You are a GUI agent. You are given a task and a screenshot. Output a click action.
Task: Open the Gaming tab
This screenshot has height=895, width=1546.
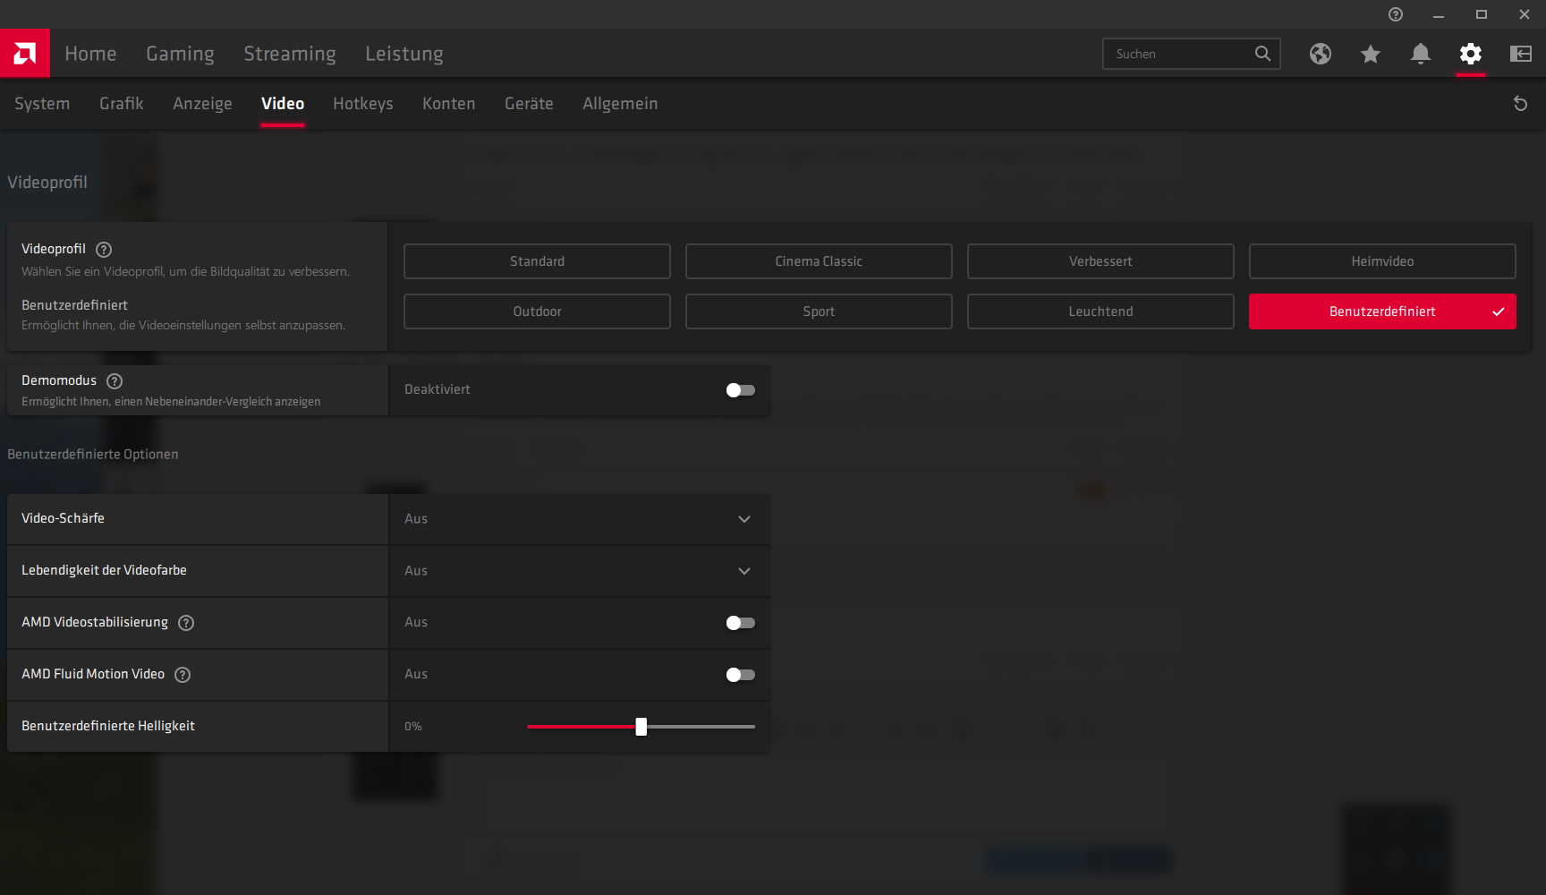(180, 54)
